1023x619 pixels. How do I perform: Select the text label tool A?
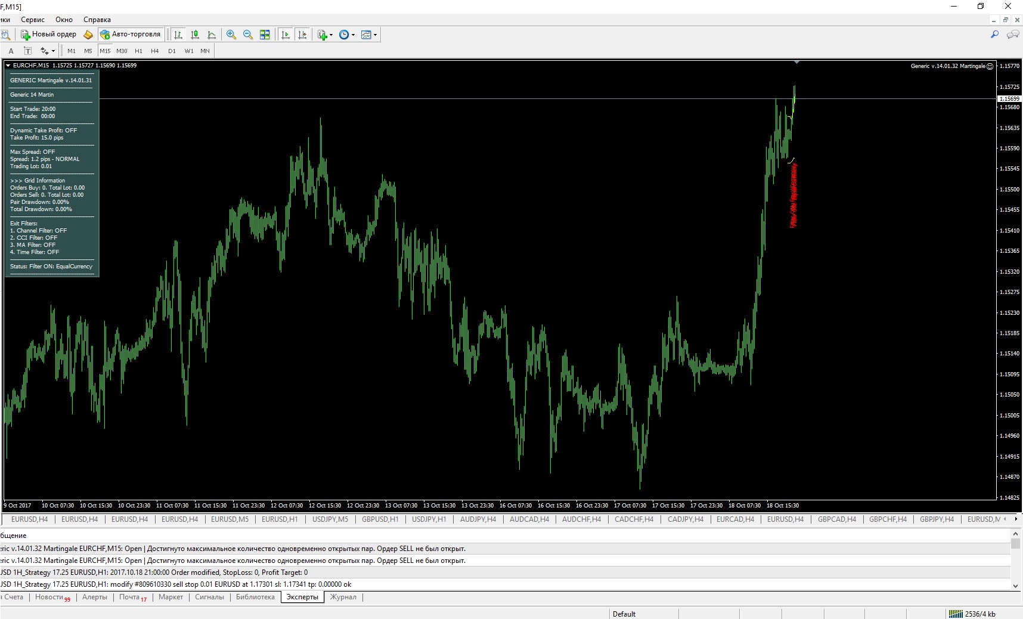point(11,51)
